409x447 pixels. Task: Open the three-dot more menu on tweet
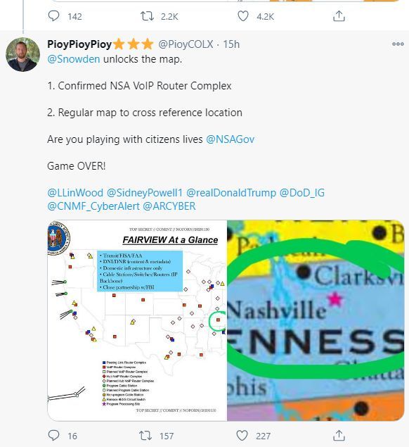pos(398,44)
